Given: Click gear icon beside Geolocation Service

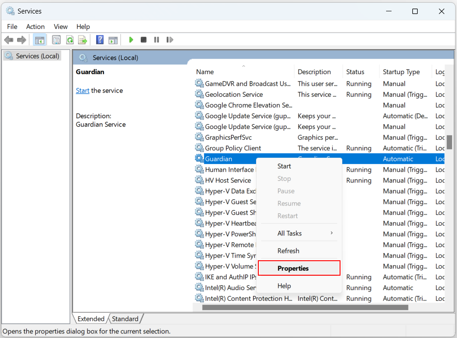Looking at the screenshot, I should pos(199,94).
